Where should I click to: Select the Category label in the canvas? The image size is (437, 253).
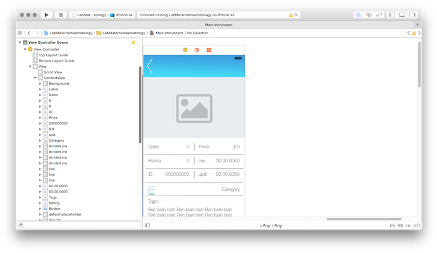click(230, 190)
